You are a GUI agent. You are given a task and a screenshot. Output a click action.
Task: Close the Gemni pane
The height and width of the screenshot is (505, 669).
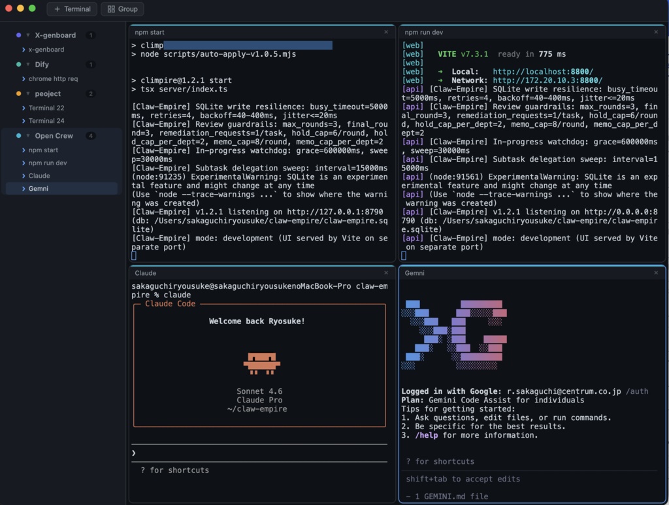click(x=656, y=272)
